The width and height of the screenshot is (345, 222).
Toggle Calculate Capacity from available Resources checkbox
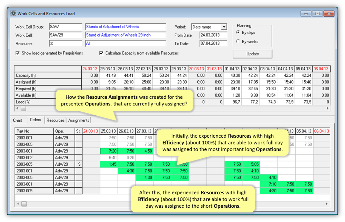click(101, 53)
